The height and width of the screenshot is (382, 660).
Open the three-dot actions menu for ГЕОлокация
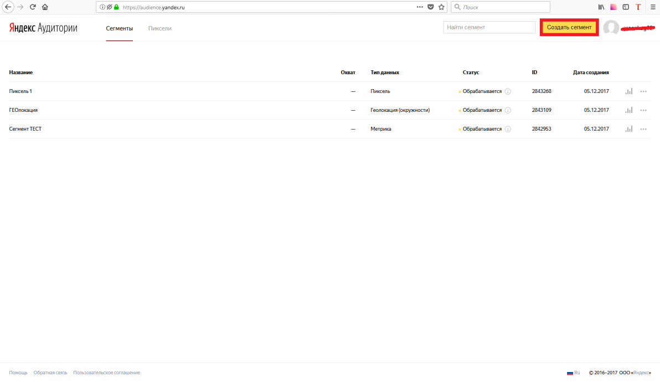[643, 110]
